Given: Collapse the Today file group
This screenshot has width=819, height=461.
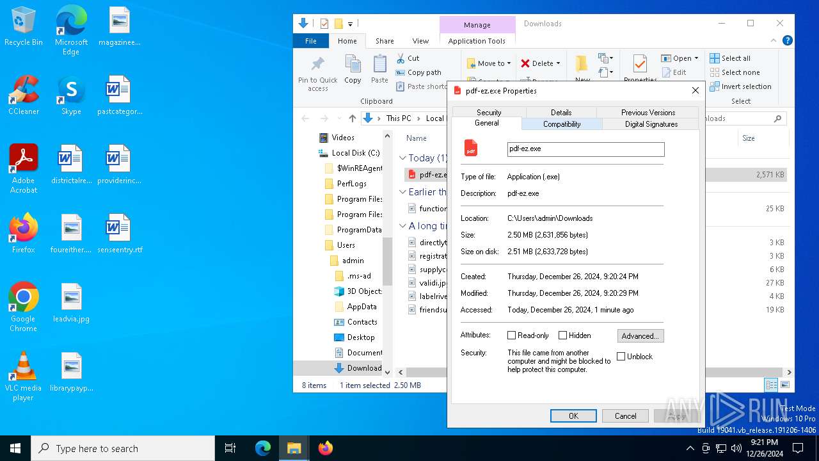Looking at the screenshot, I should (403, 158).
